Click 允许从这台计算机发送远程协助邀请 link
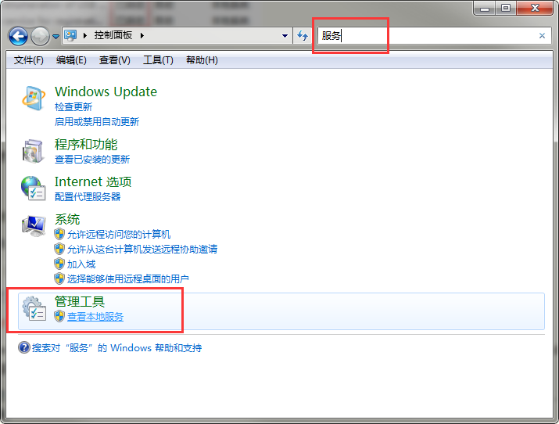Image resolution: width=559 pixels, height=424 pixels. (142, 250)
